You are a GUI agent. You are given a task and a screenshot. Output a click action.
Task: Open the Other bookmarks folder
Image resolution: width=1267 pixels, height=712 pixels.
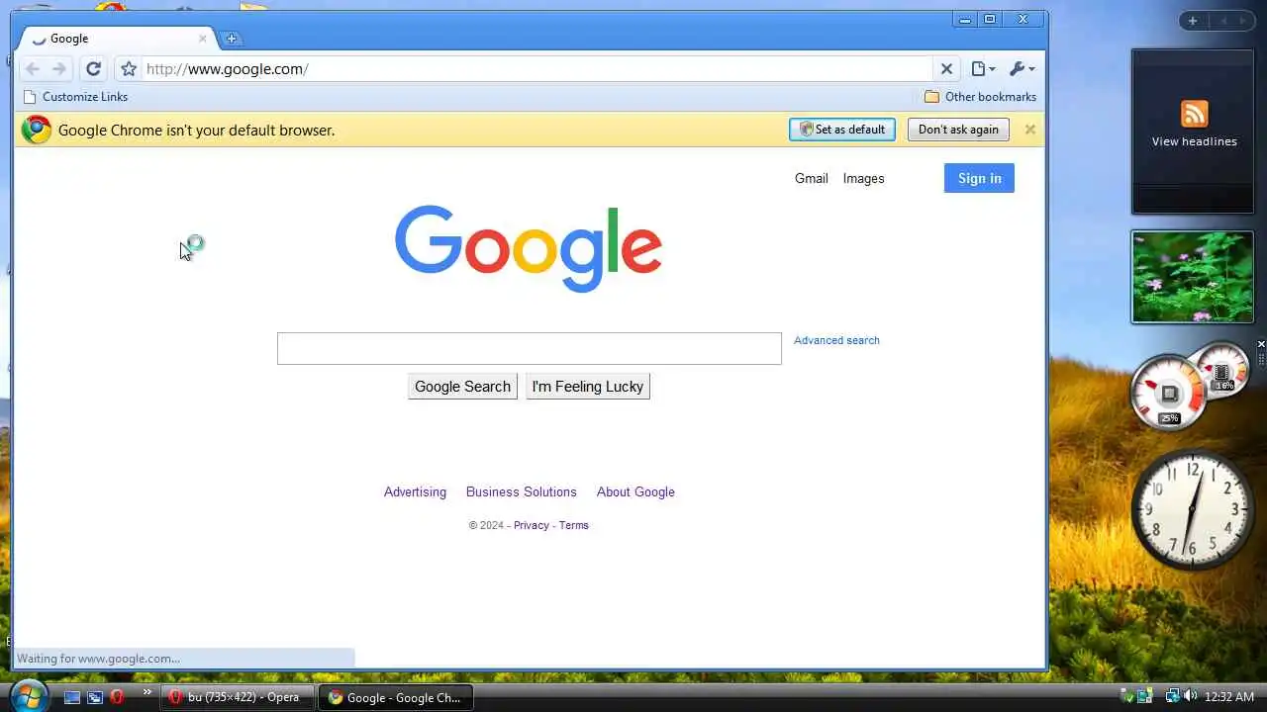[x=980, y=97]
